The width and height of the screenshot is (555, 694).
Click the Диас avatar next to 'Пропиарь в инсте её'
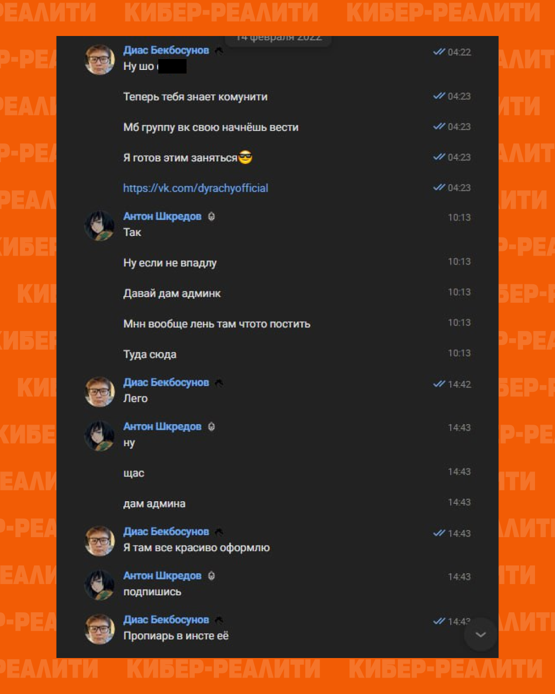click(100, 629)
